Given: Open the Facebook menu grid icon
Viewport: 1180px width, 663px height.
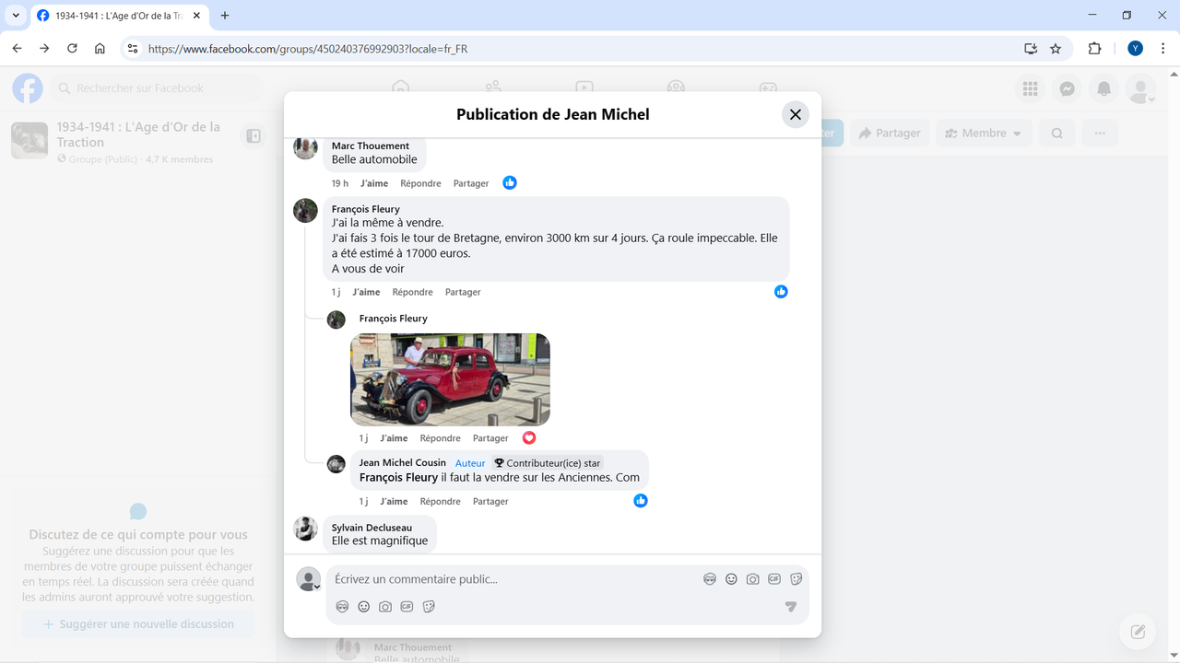Looking at the screenshot, I should (1030, 88).
